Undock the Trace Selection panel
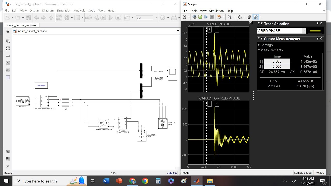This screenshot has height=186, width=331. click(318, 24)
